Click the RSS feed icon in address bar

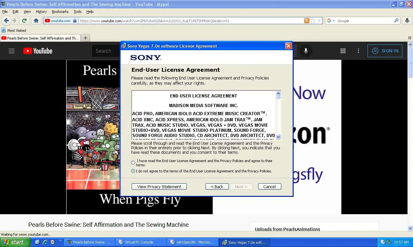click(307, 21)
